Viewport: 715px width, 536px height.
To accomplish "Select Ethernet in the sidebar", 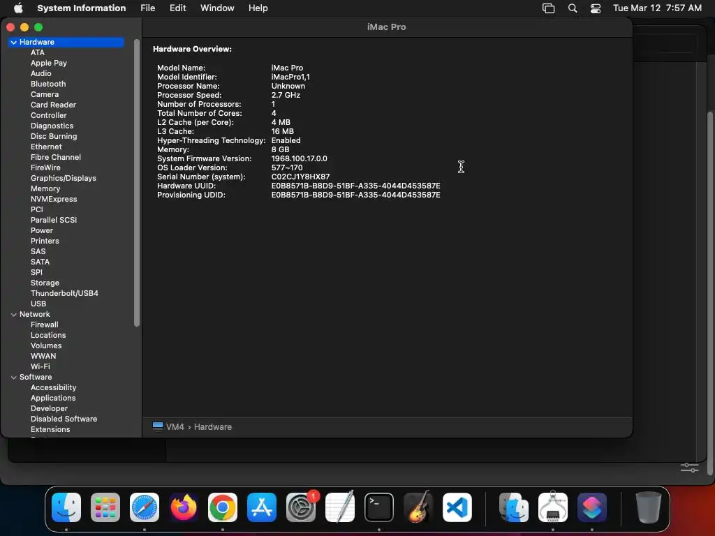I will 46,147.
